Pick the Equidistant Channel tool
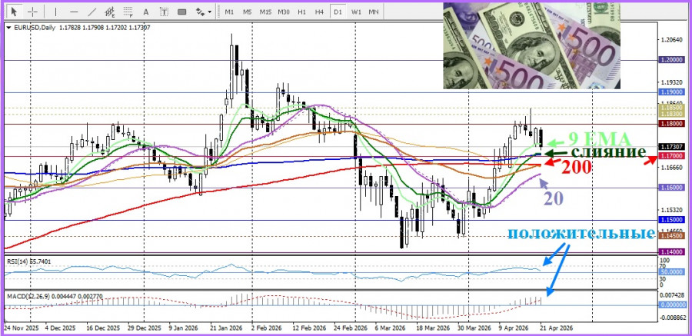Screen dimensions: 692x336 tap(110, 12)
